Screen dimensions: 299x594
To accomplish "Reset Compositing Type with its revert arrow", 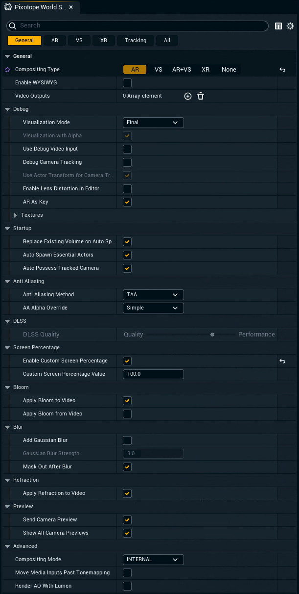I will 282,70.
